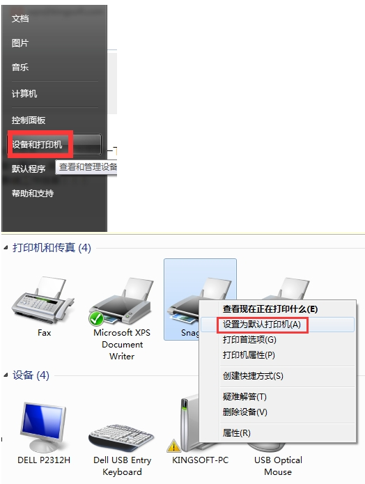Image resolution: width=365 pixels, height=484 pixels.
Task: Open 计算机 from Start menu
Action: (24, 93)
